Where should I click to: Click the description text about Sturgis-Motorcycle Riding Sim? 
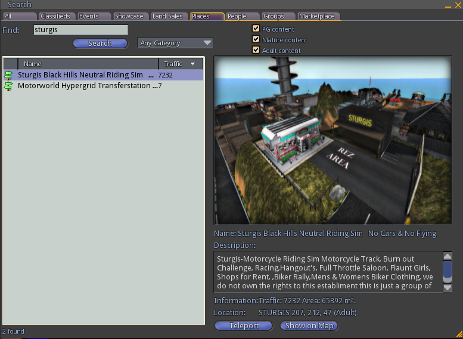(328, 272)
